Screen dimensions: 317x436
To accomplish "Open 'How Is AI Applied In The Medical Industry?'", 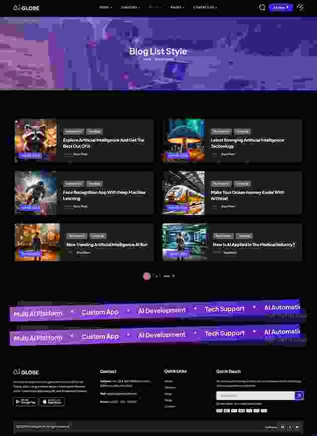I will coord(253,245).
